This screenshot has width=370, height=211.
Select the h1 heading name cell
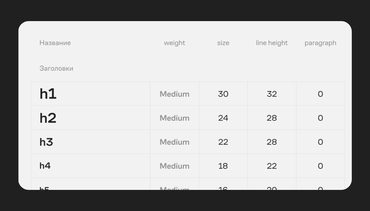48,94
